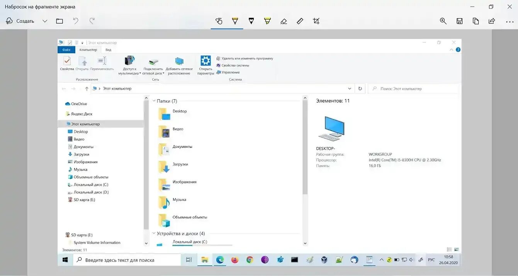
Task: Select the image crop tool
Action: (316, 21)
